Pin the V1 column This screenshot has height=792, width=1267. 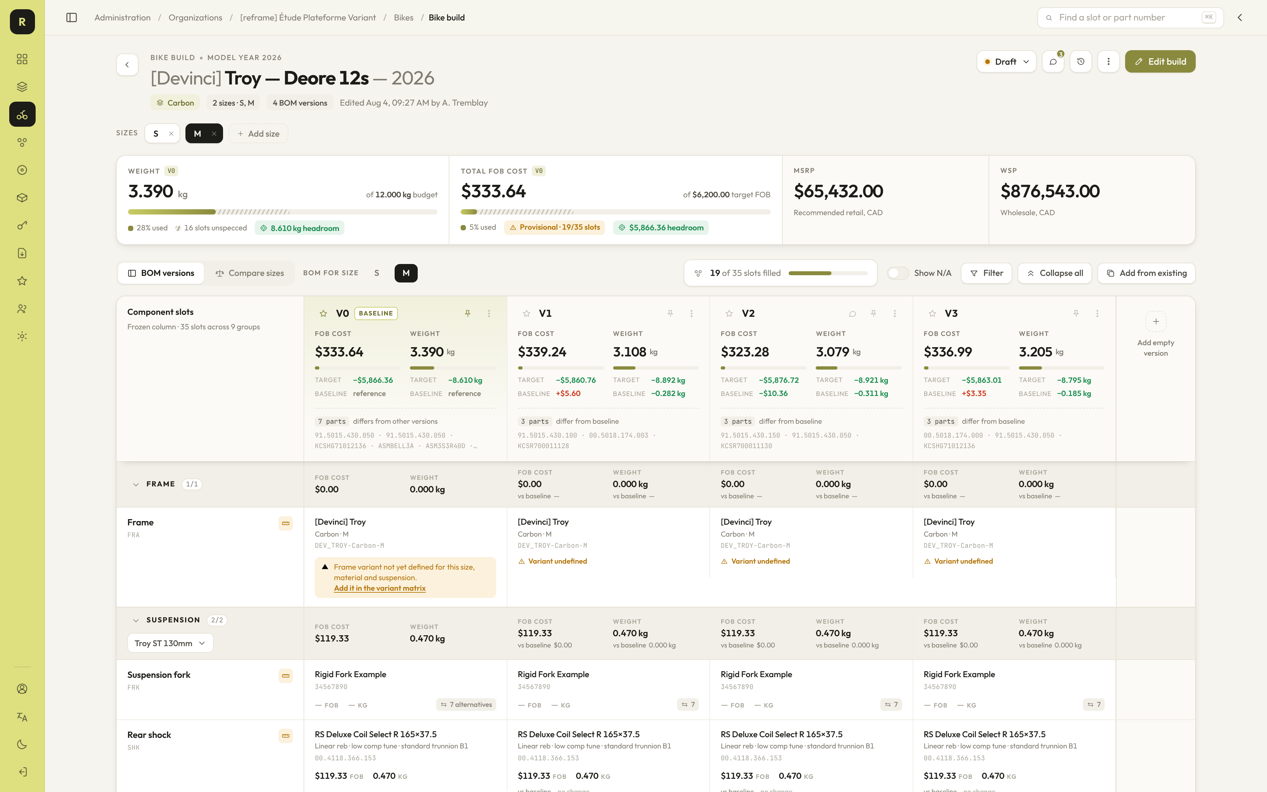click(670, 313)
